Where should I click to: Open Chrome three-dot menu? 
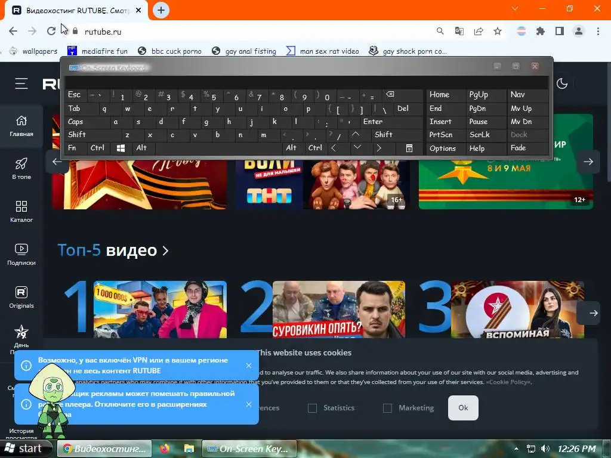tap(598, 31)
